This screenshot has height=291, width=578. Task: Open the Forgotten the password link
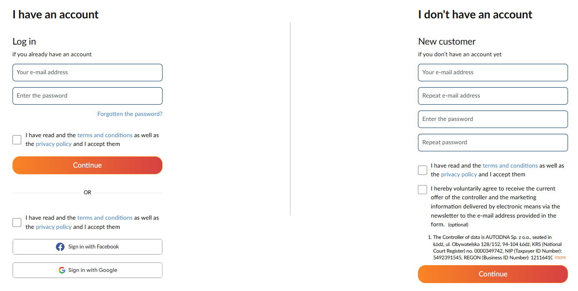130,114
